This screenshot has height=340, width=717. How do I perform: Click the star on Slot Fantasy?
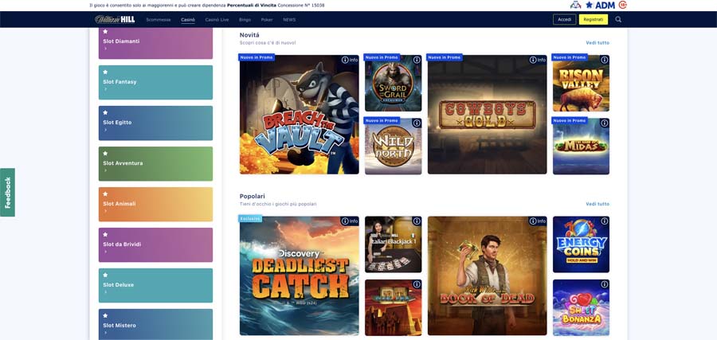105,72
